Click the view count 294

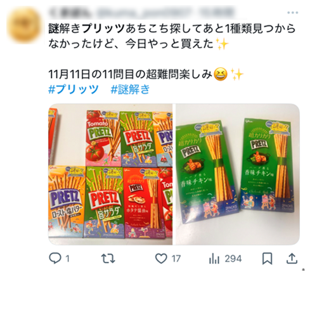[x=233, y=259]
